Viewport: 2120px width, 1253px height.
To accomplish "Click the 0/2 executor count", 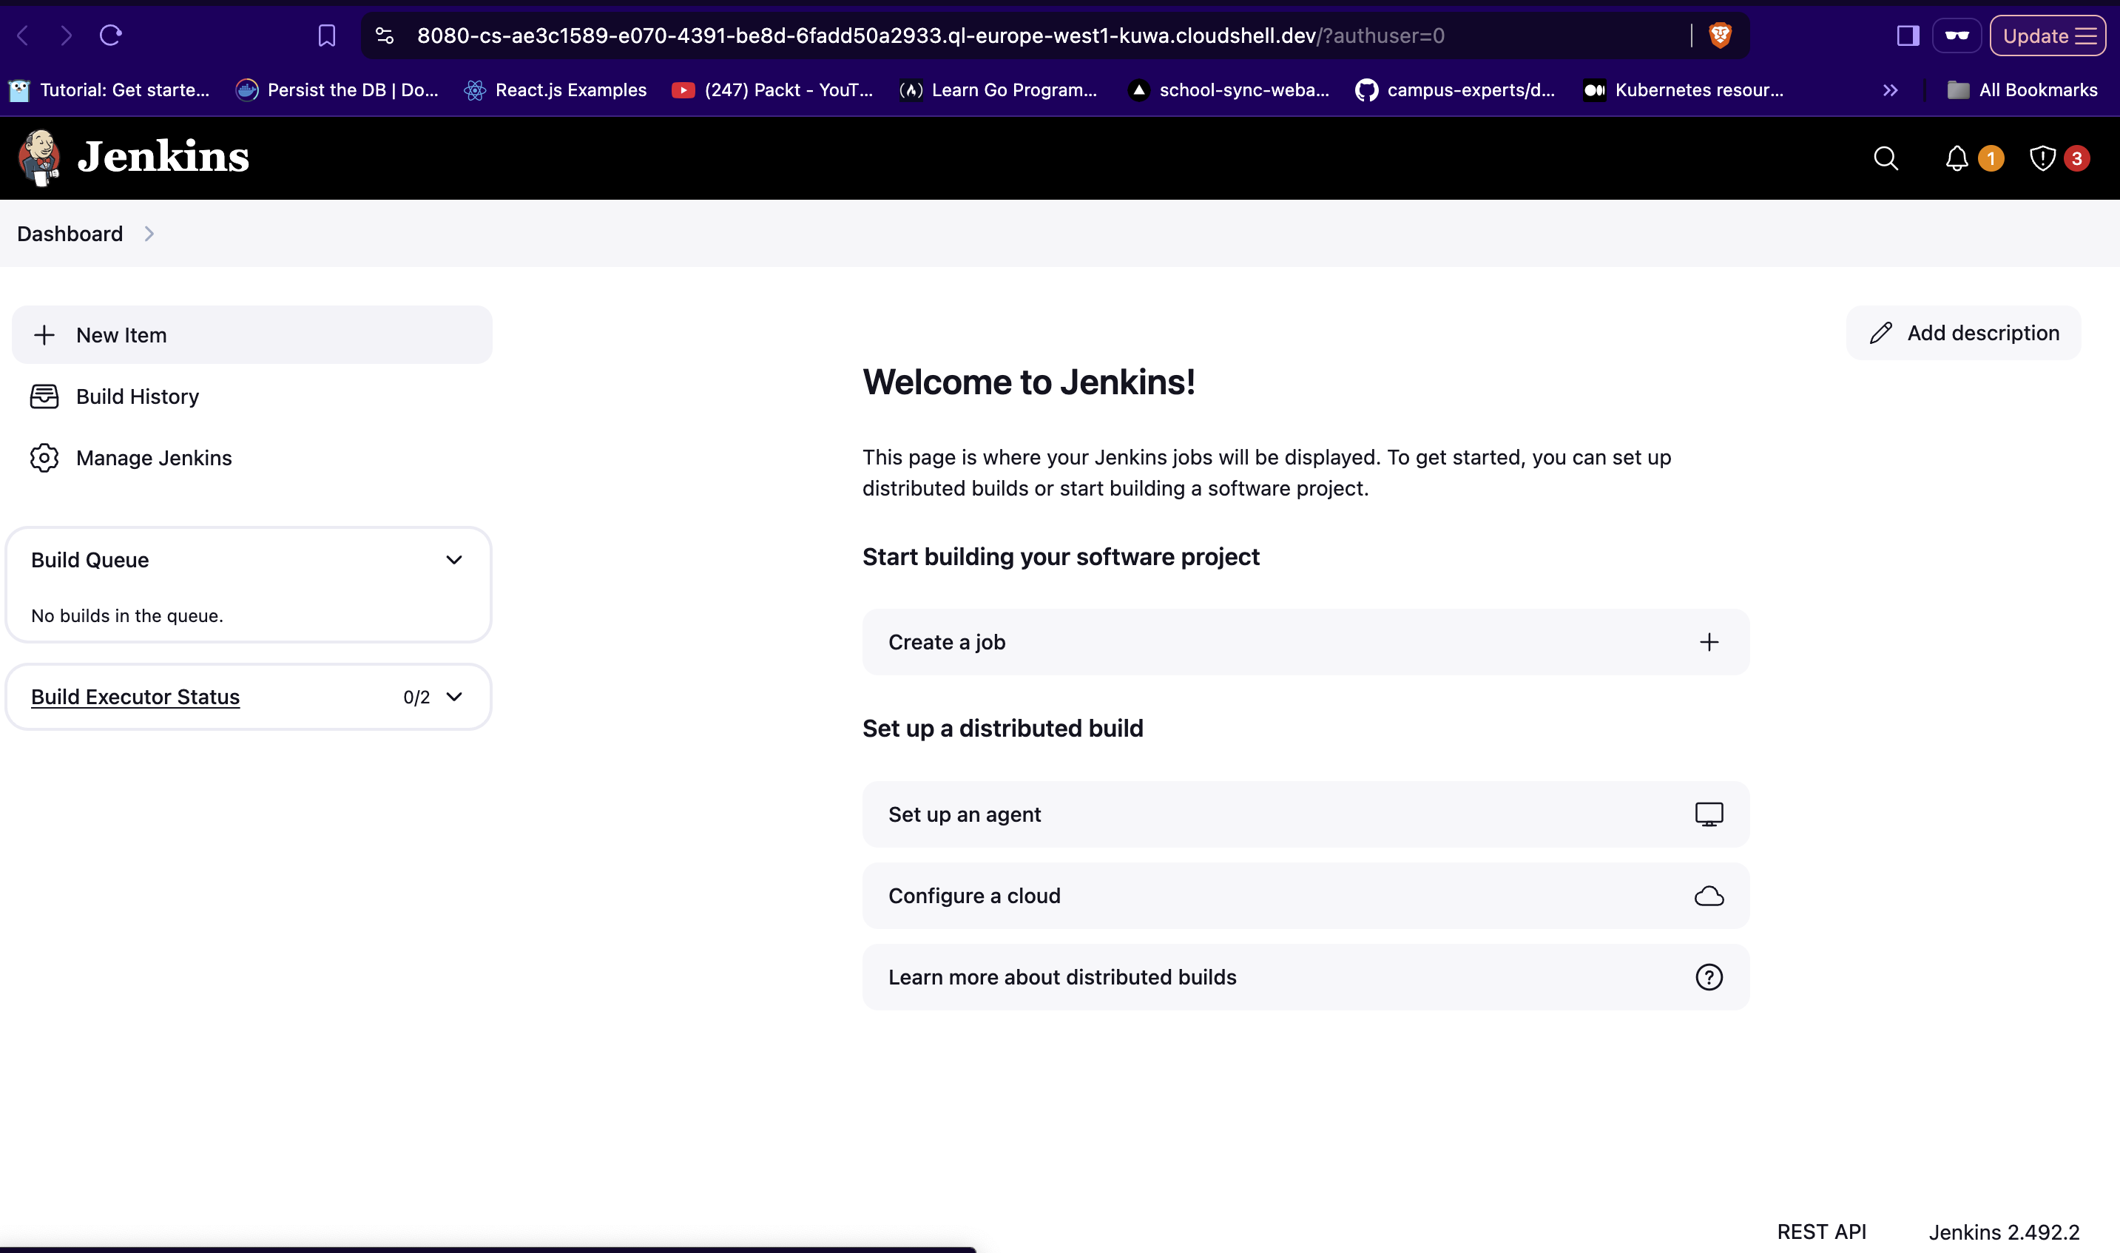I will [416, 698].
